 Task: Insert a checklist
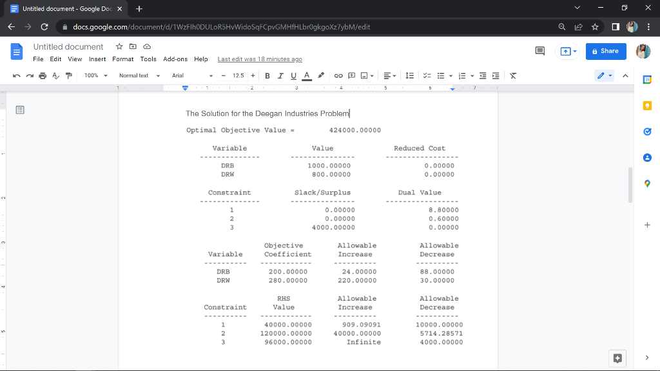click(427, 76)
